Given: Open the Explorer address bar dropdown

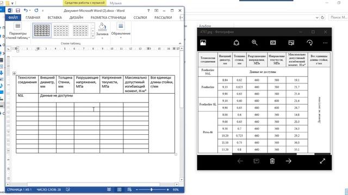Looking at the screenshot, I should [x=317, y=17].
